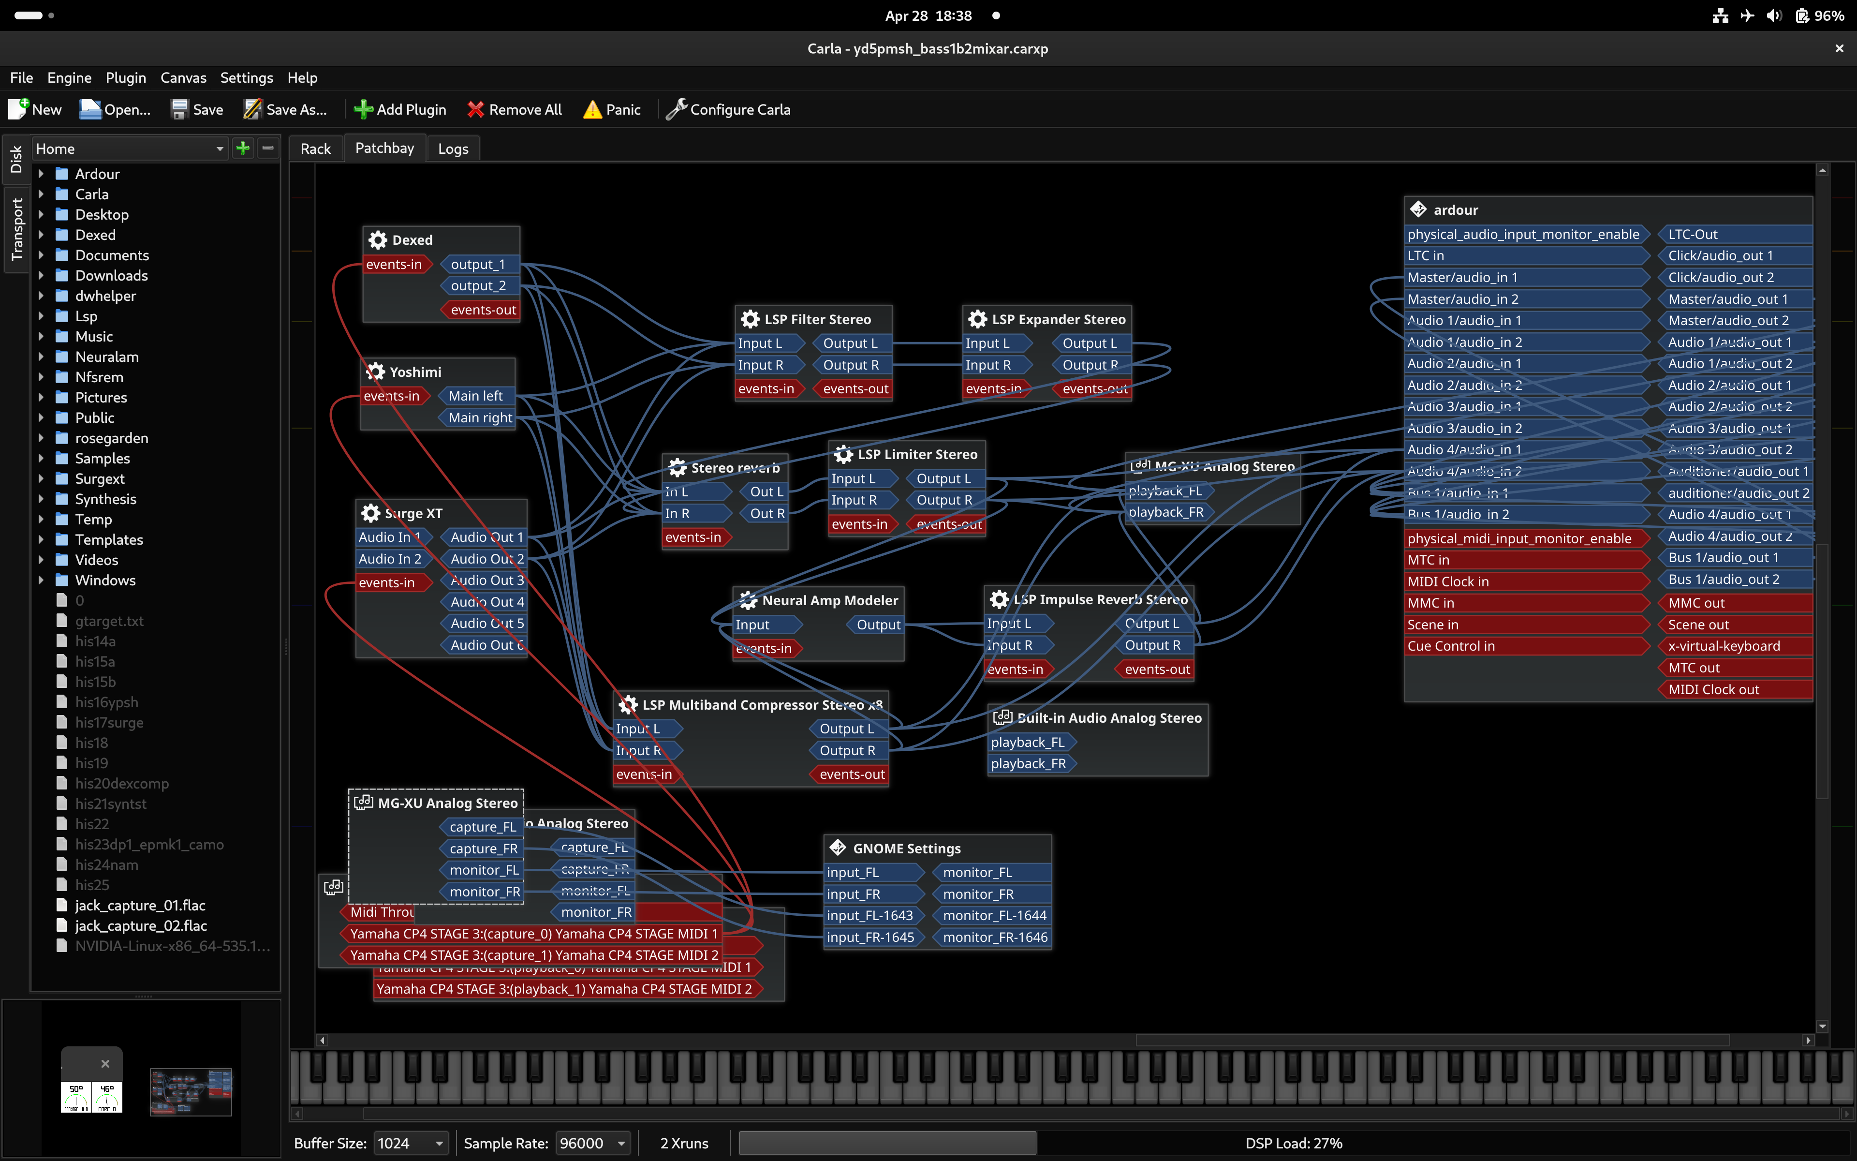Click the Save disk icon

179,109
